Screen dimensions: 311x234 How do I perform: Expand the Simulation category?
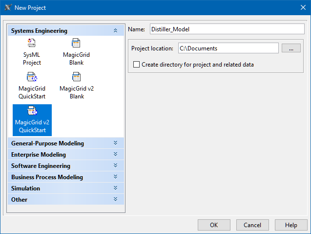pyautogui.click(x=115, y=188)
